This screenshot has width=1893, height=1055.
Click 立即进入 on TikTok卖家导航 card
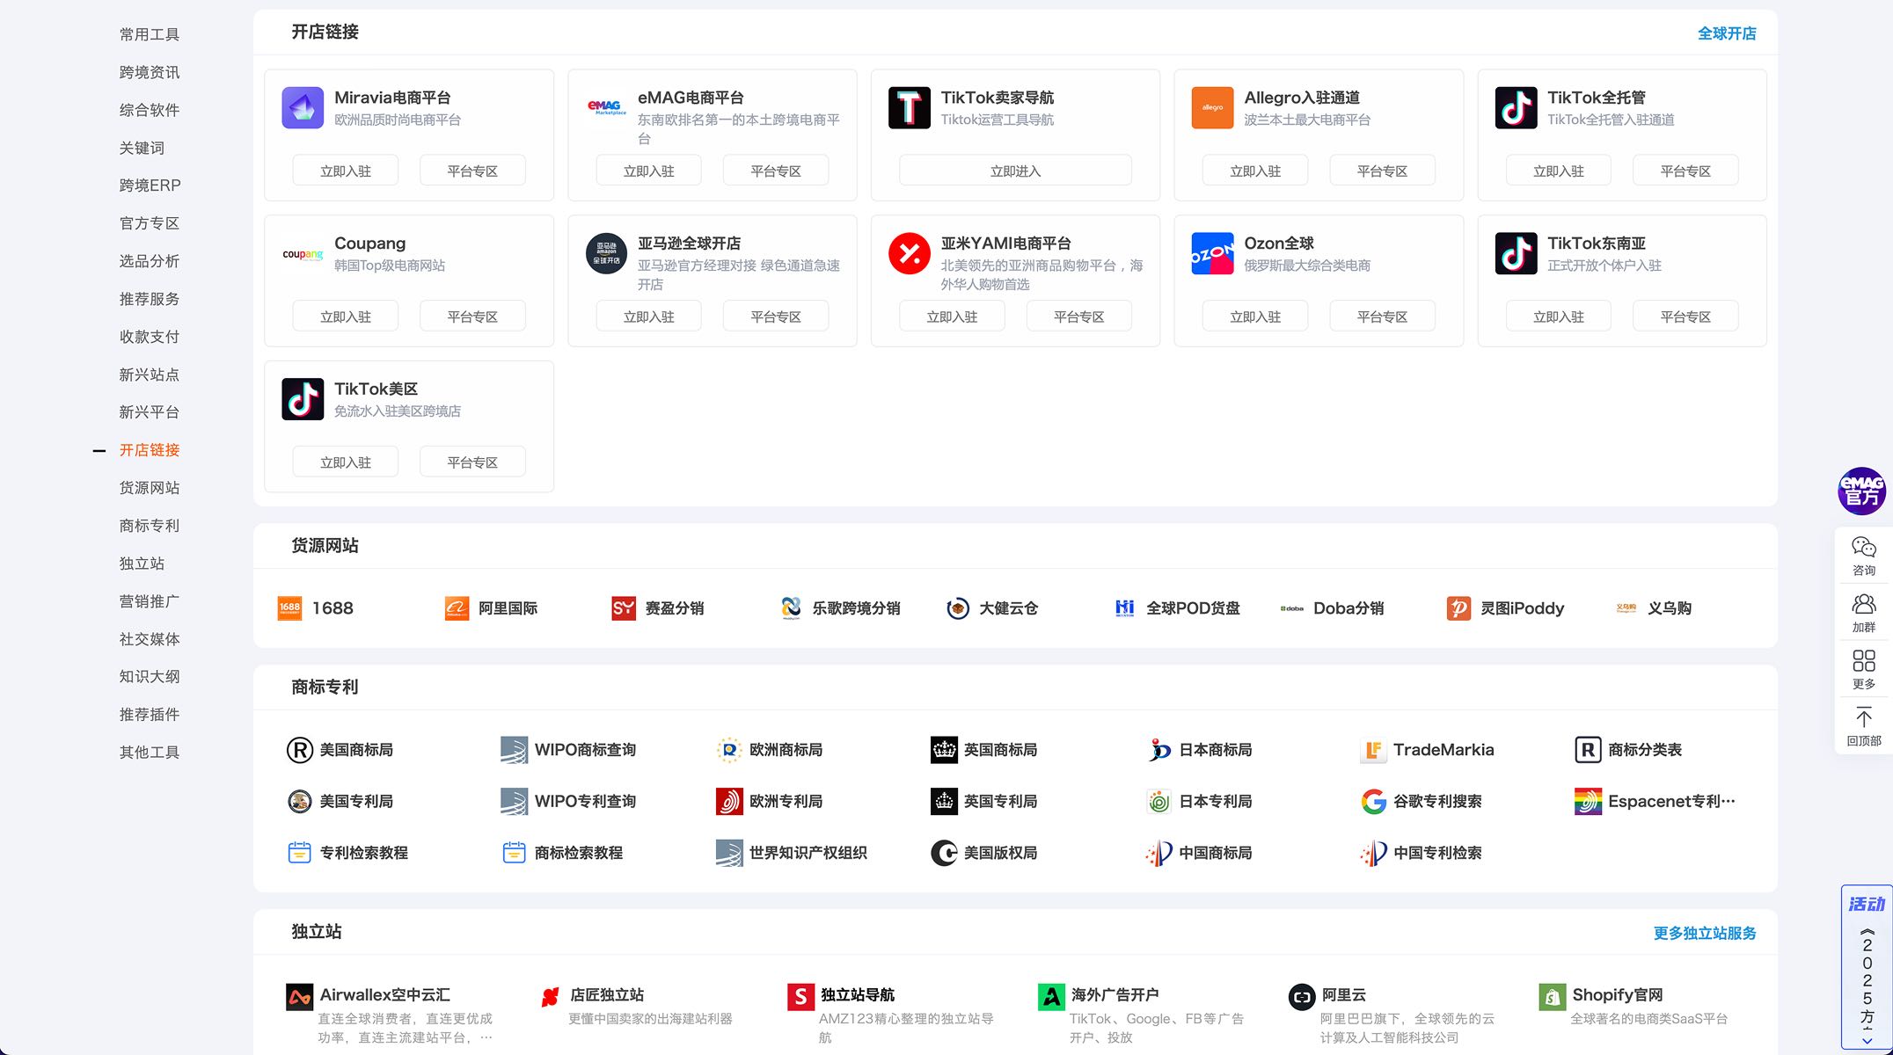1015,171
